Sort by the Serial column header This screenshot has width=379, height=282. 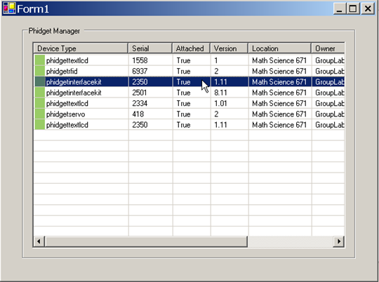point(150,48)
